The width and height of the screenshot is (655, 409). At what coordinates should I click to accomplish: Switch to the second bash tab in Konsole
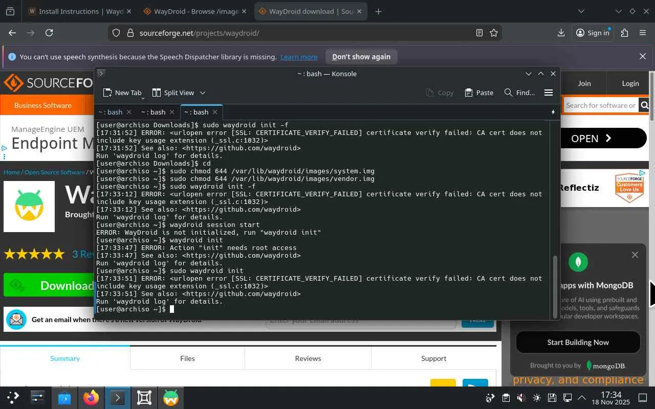[x=154, y=112]
